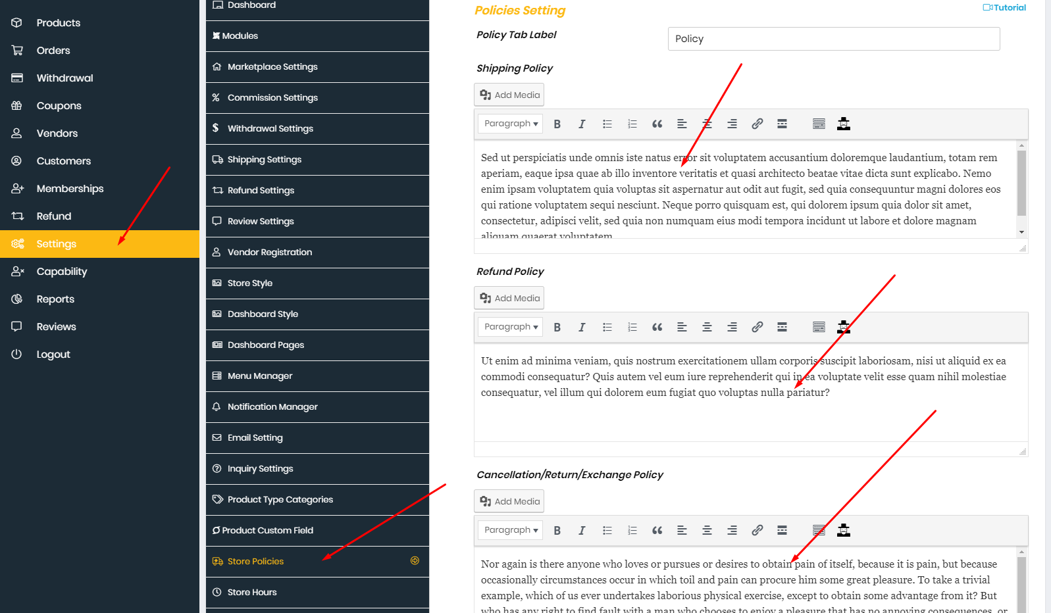1051x613 pixels.
Task: Toggle toolbar in Refund Policy editor
Action: pyautogui.click(x=819, y=327)
